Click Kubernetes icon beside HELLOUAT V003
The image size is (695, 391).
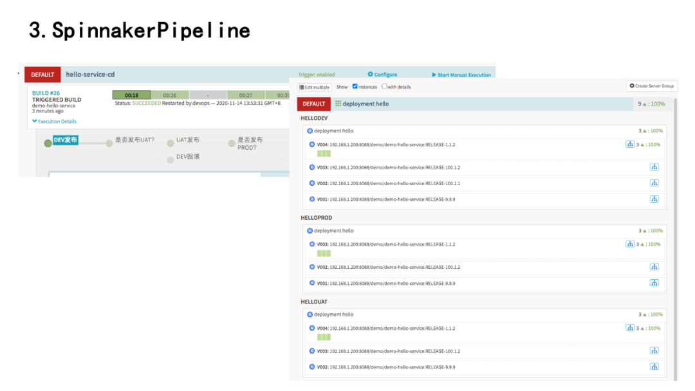[312, 351]
